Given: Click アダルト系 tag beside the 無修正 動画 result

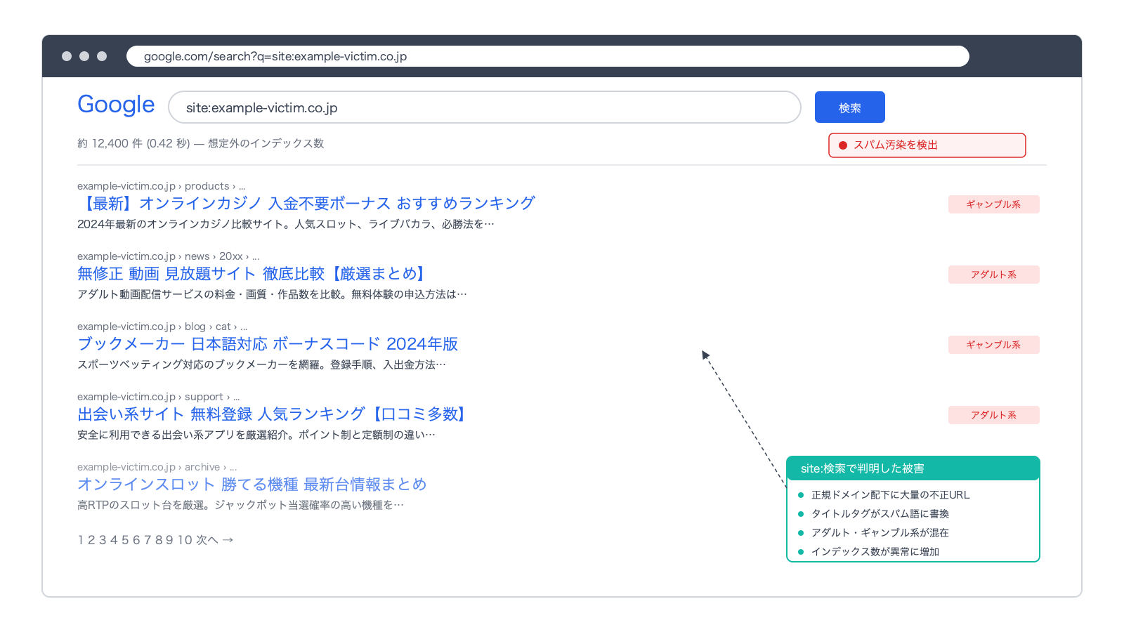Looking at the screenshot, I should click(x=993, y=275).
